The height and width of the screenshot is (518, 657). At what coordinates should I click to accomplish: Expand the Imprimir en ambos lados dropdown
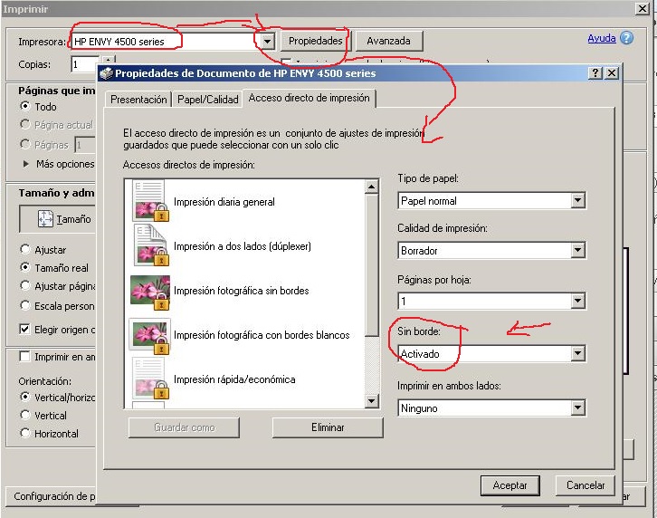tap(577, 408)
